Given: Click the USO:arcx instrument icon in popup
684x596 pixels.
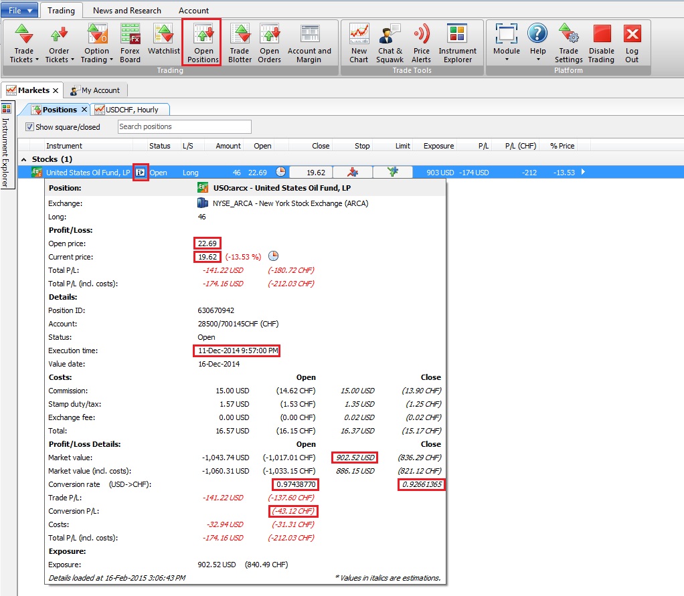Looking at the screenshot, I should pos(202,187).
